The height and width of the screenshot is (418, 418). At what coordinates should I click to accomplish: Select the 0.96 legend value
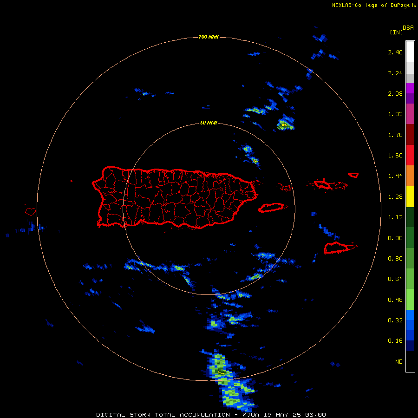[x=395, y=238]
